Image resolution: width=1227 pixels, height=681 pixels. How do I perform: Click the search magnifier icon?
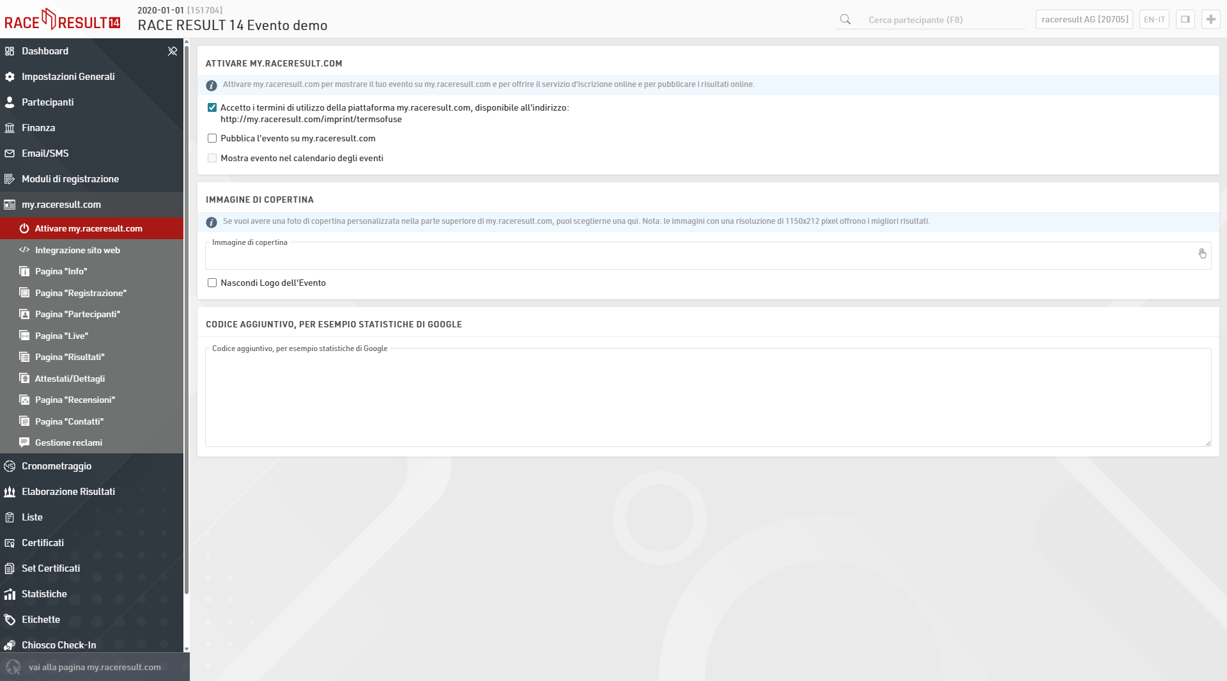tap(845, 20)
